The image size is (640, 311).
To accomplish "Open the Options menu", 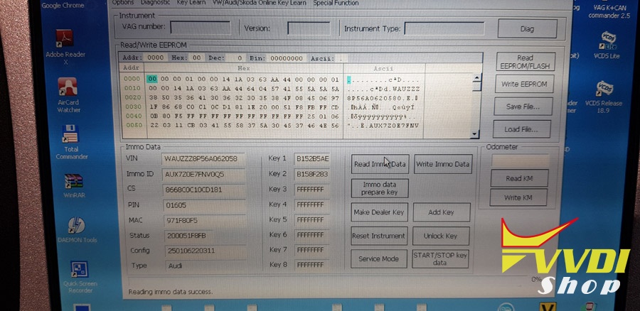I will coord(123,3).
